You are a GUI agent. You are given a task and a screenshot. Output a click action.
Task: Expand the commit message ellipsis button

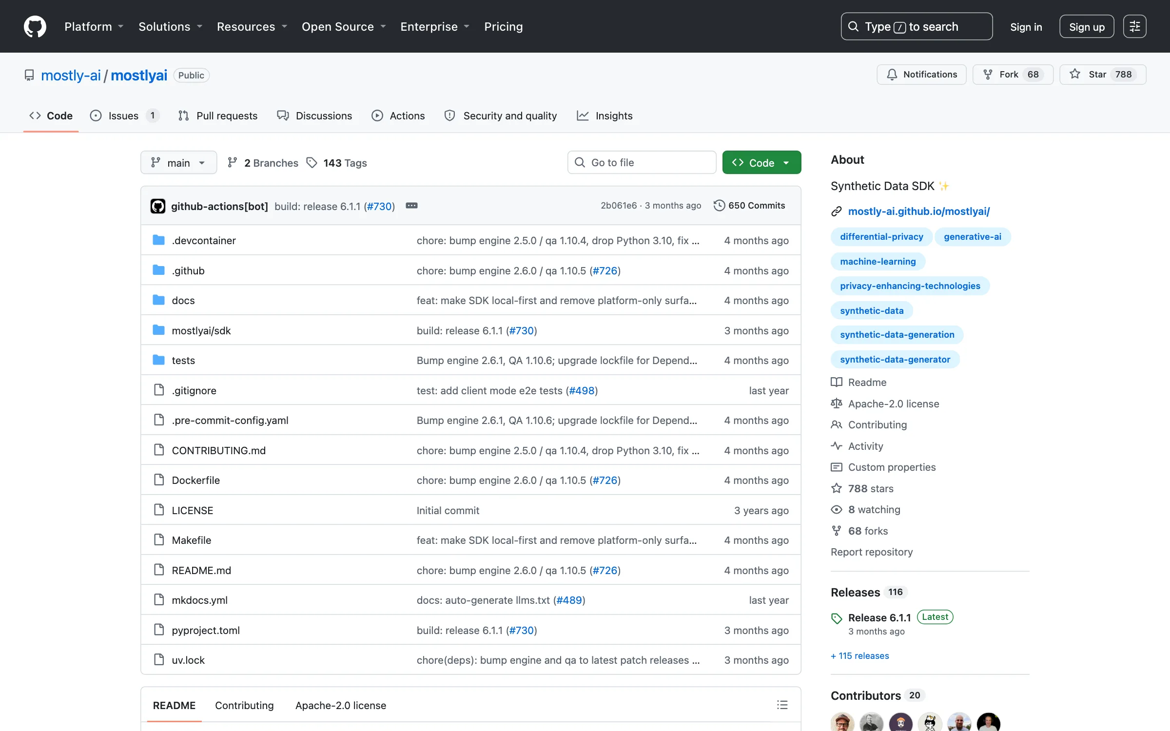click(411, 206)
